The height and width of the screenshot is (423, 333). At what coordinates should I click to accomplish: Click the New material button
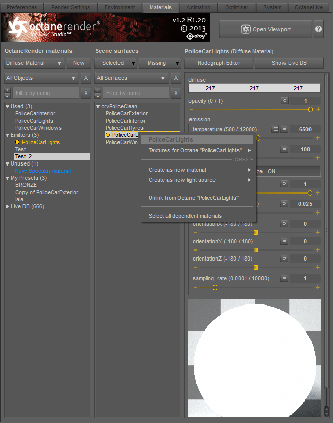click(79, 63)
